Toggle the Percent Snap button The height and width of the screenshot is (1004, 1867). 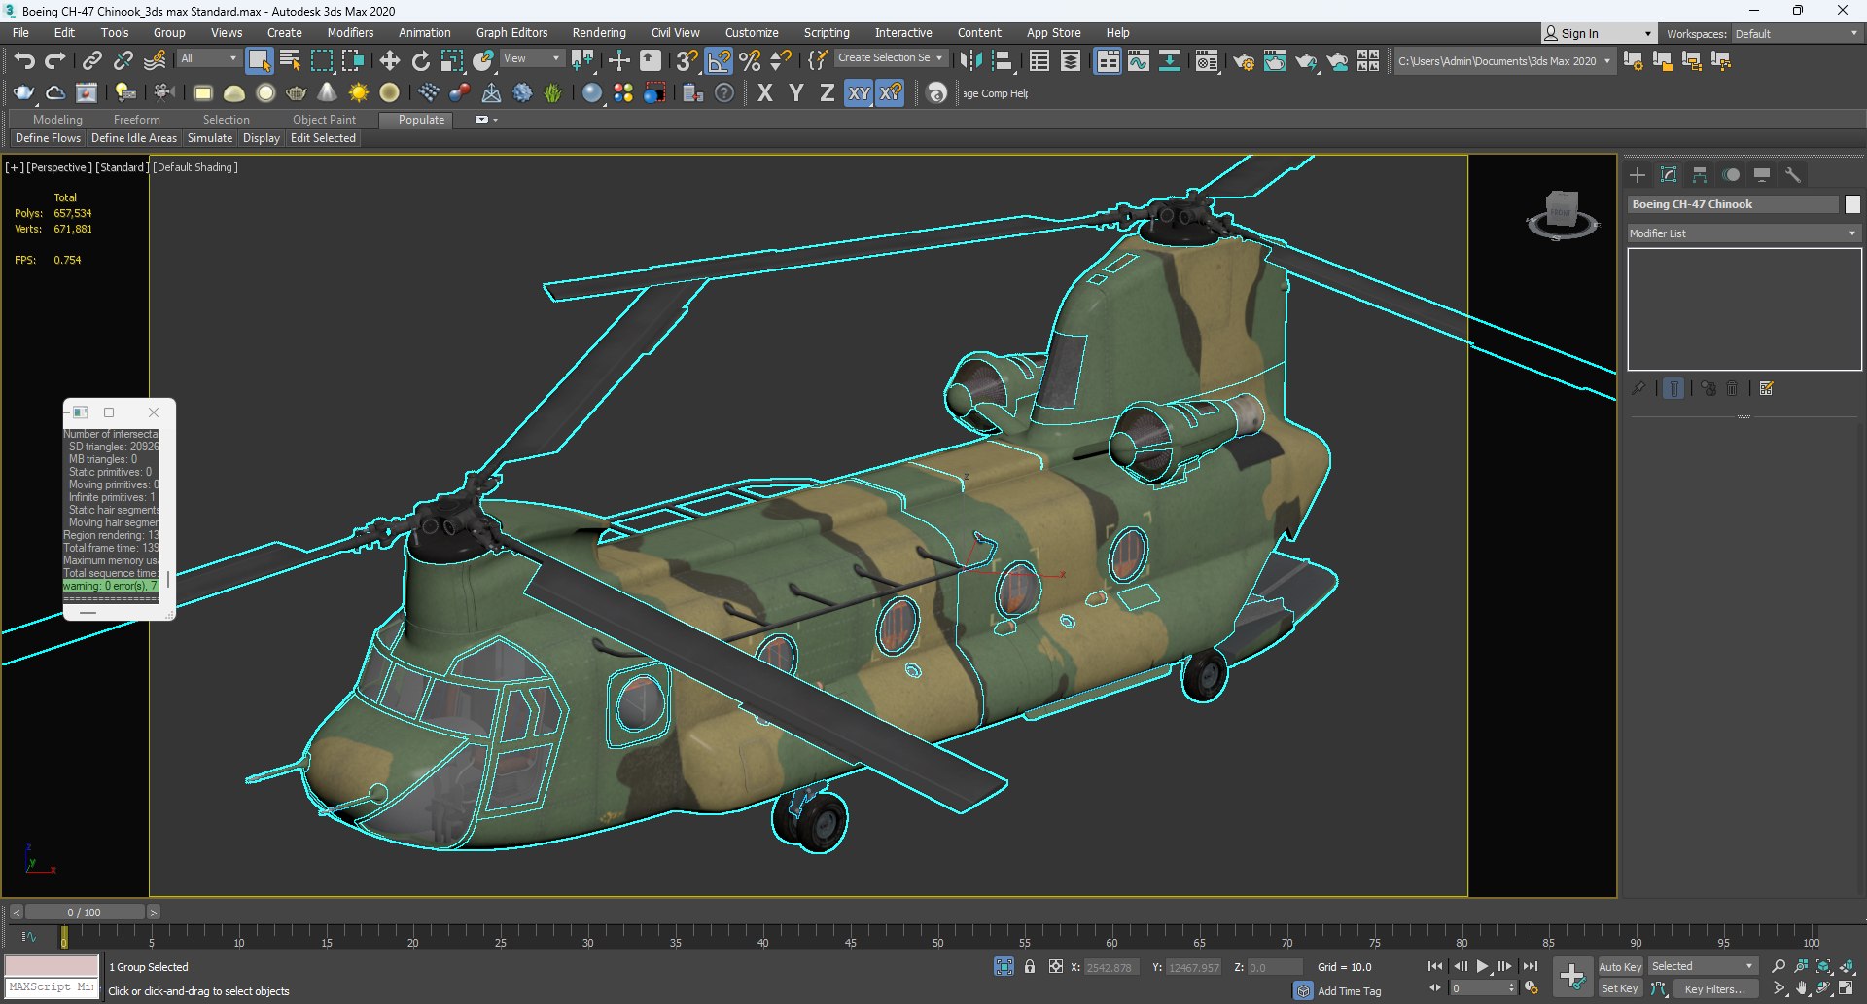tap(750, 61)
